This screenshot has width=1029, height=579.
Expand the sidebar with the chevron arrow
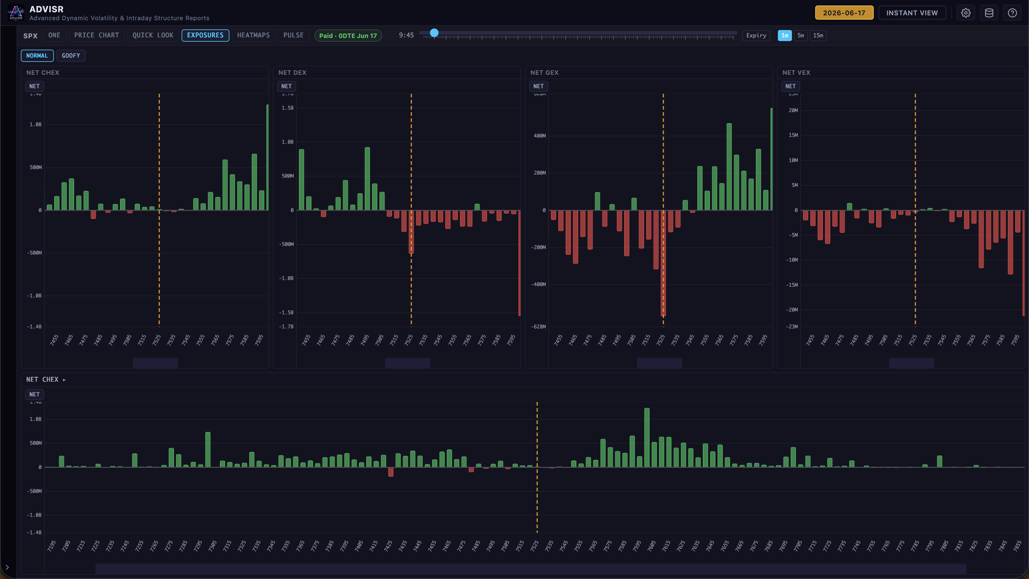click(7, 567)
